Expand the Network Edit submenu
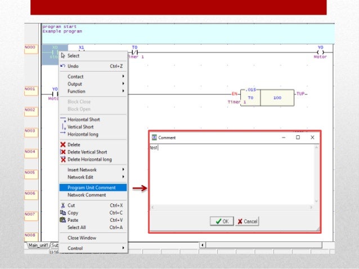Image resolution: width=359 pixels, height=269 pixels. [93, 177]
